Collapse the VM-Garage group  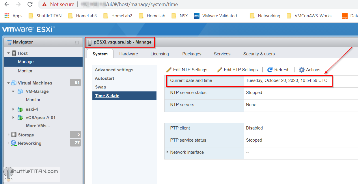[x=13, y=91]
